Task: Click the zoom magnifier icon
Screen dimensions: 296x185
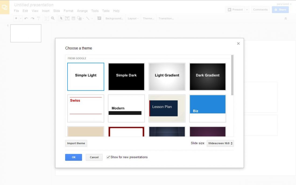Action: (53, 18)
